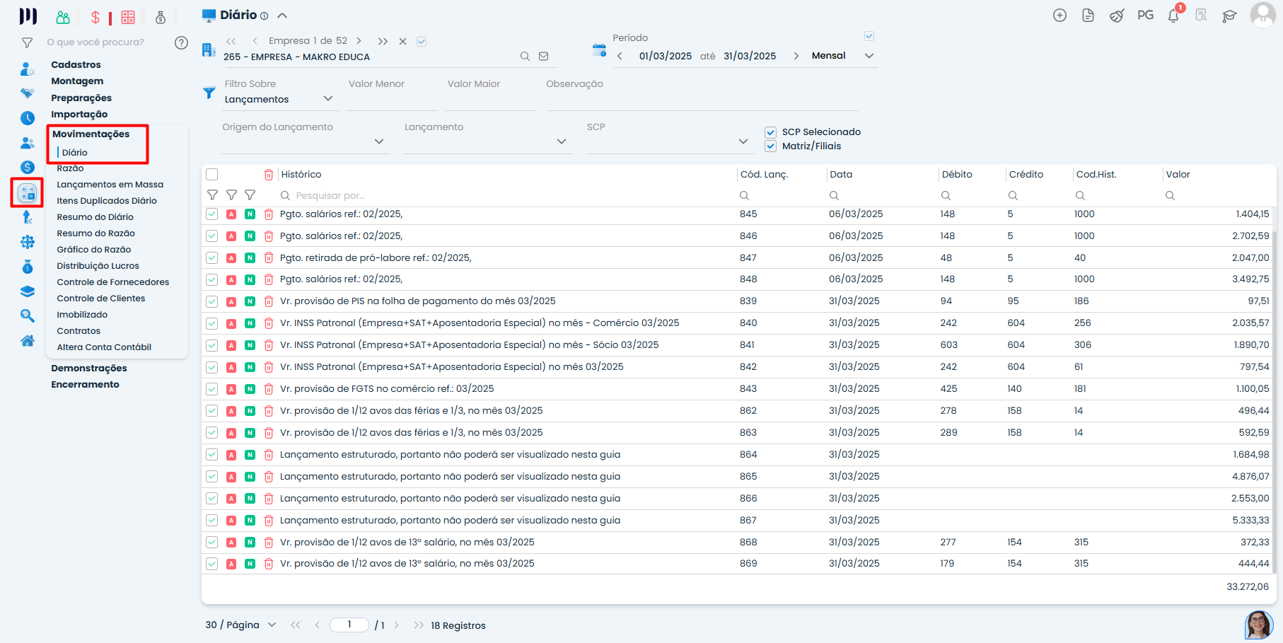Open the Mensal period dropdown
Image resolution: width=1283 pixels, height=643 pixels.
(869, 56)
